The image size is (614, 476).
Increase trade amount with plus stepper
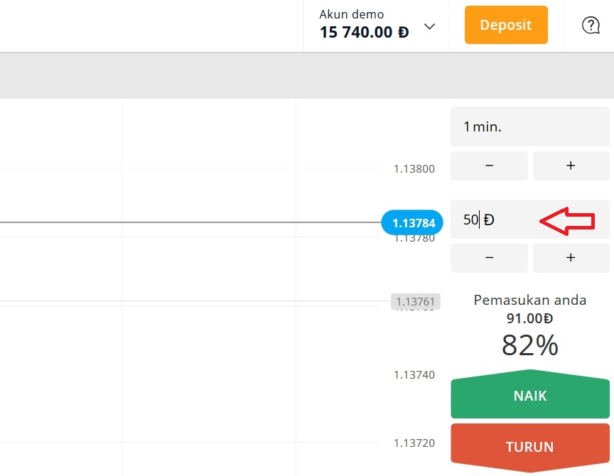(571, 258)
